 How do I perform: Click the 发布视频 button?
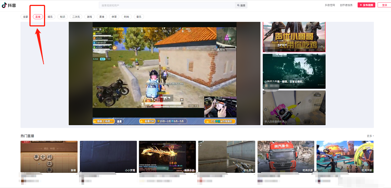(x=366, y=5)
